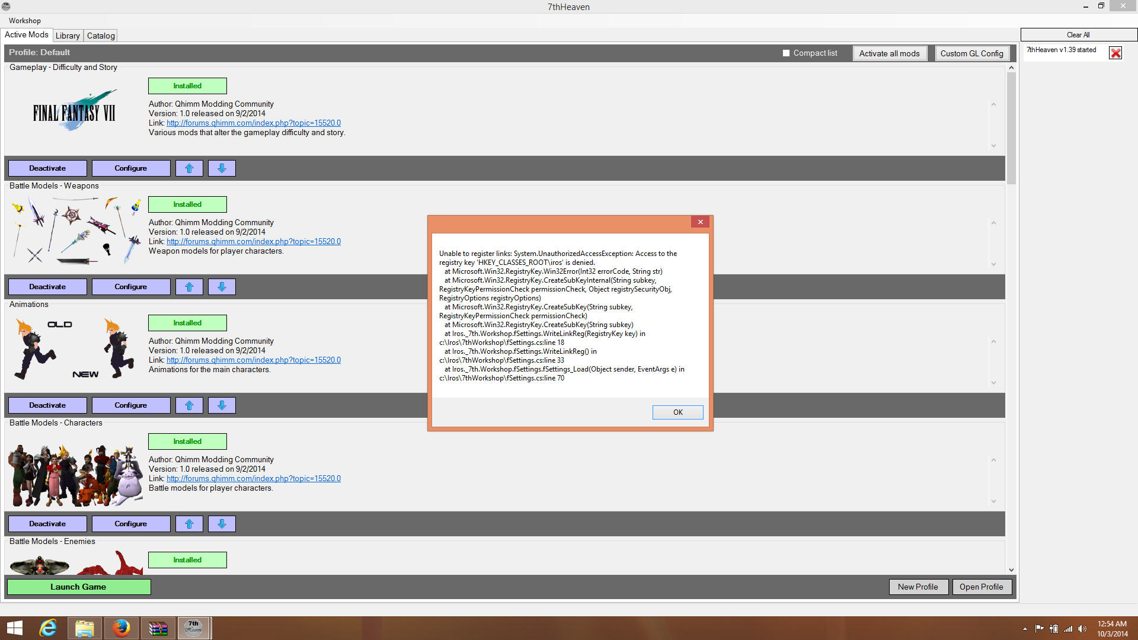Viewport: 1138px width, 640px height.
Task: Move Gameplay Difficulty mod down in list
Action: (222, 168)
